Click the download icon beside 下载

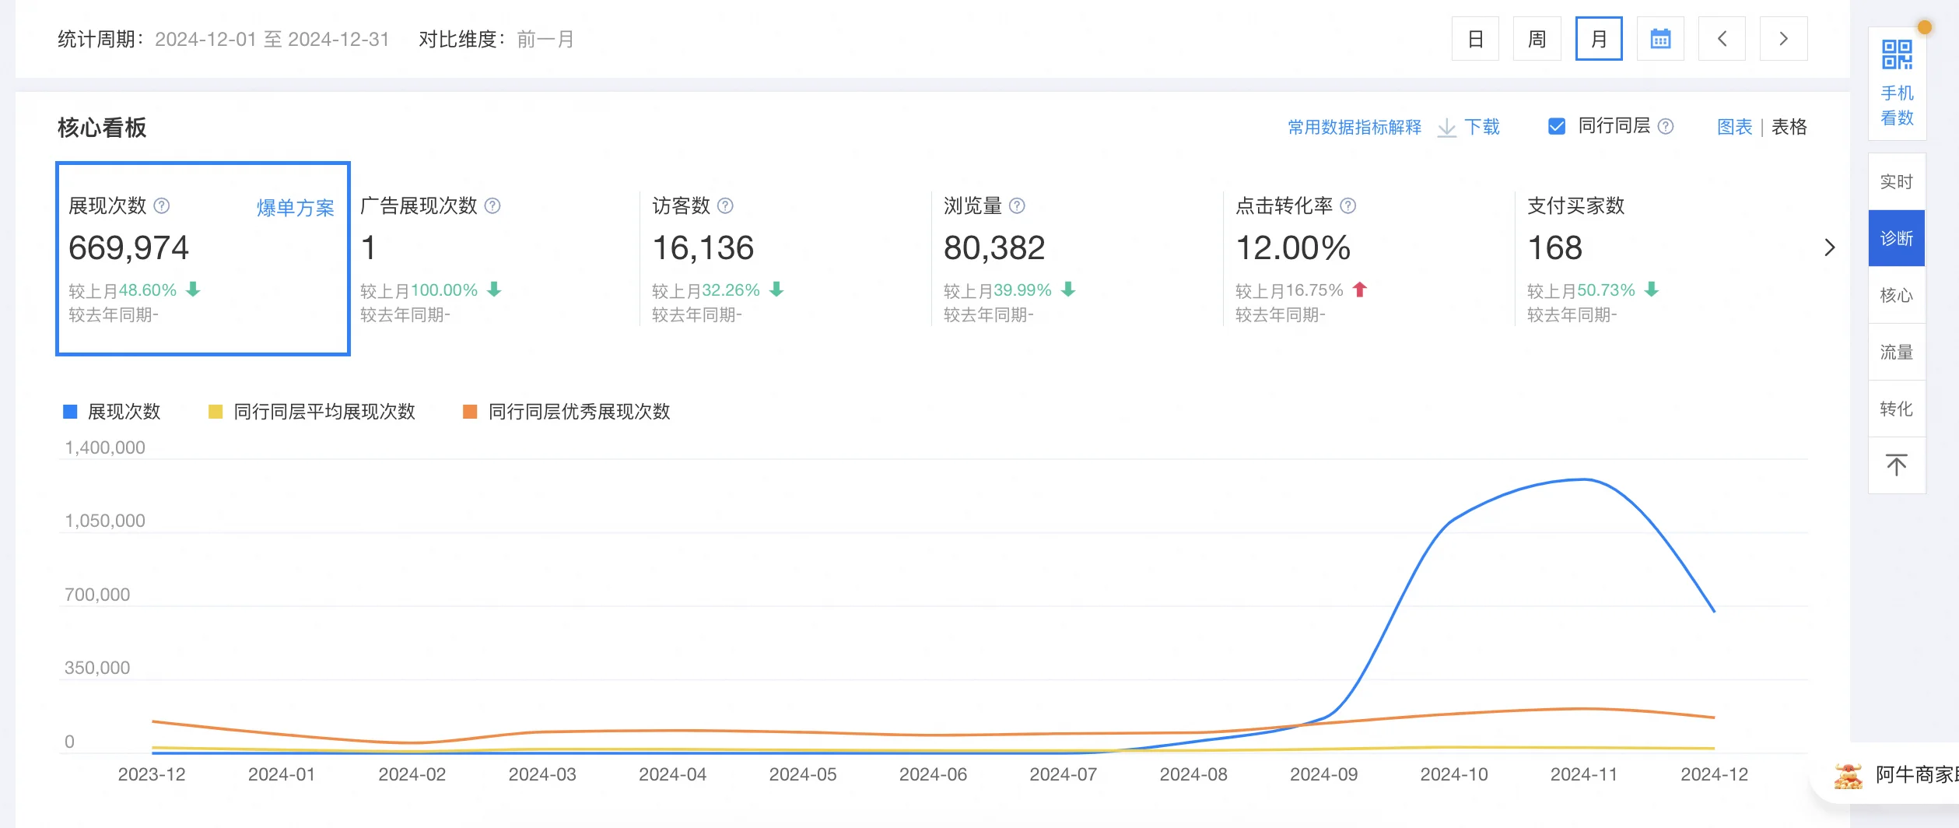[1446, 128]
